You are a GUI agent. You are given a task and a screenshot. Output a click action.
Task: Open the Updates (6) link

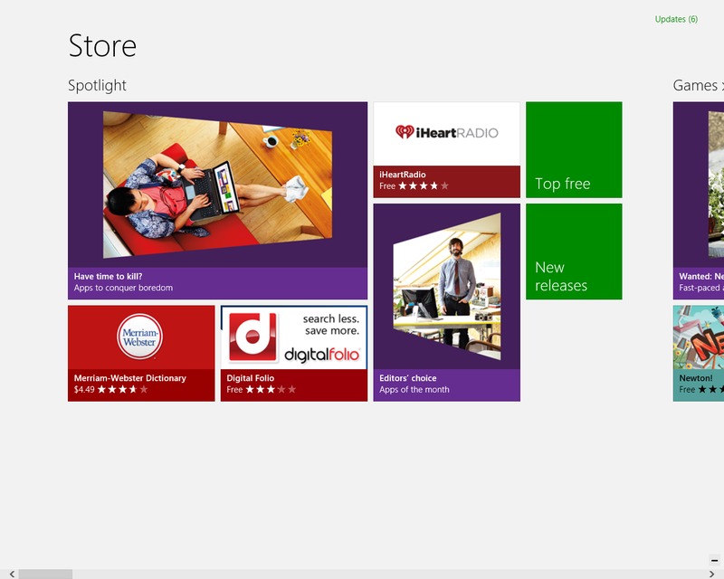pos(676,19)
